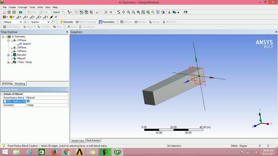
Task: Click the FD1 Radius value field
Action: click(47, 101)
